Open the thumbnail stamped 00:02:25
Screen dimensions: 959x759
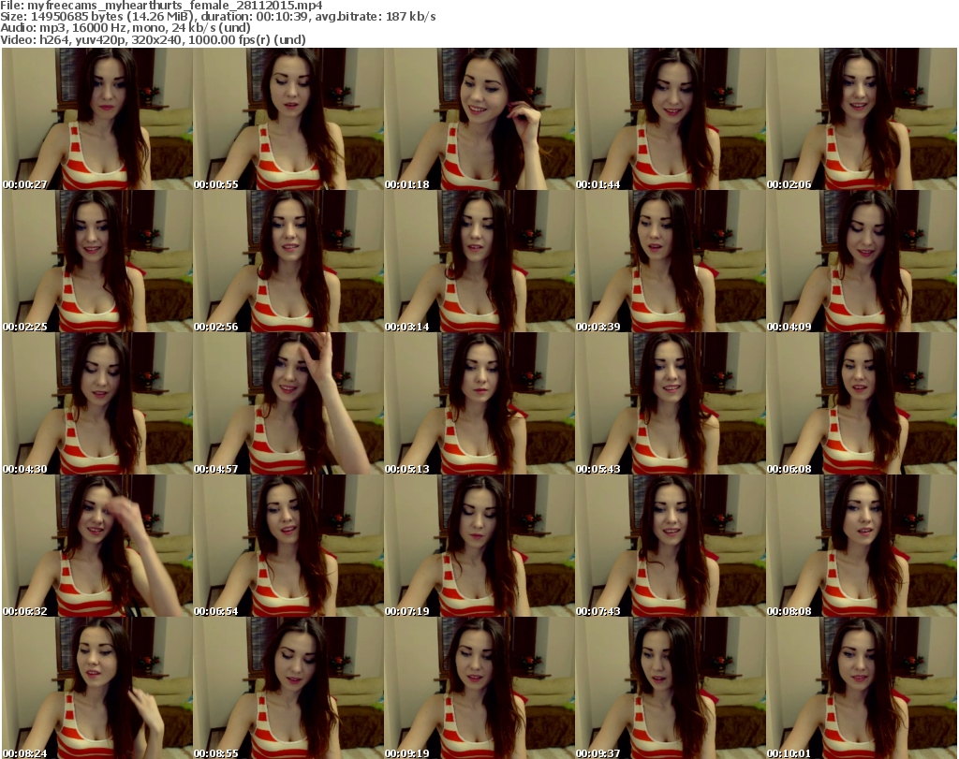pyautogui.click(x=97, y=261)
